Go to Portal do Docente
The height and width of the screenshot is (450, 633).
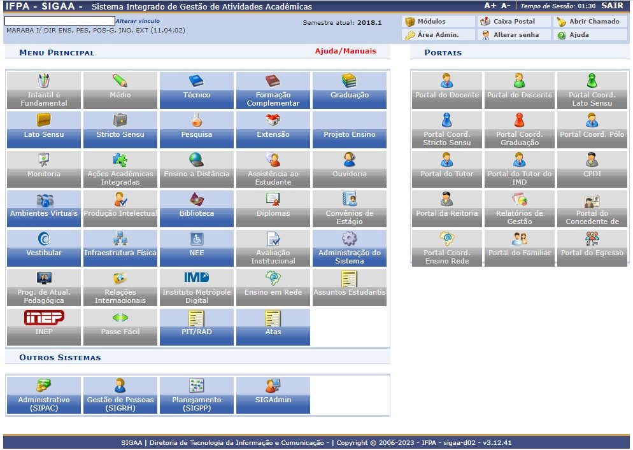[447, 90]
